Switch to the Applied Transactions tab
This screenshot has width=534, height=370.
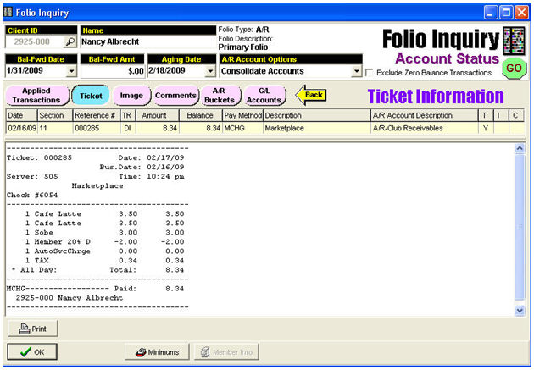click(x=36, y=95)
